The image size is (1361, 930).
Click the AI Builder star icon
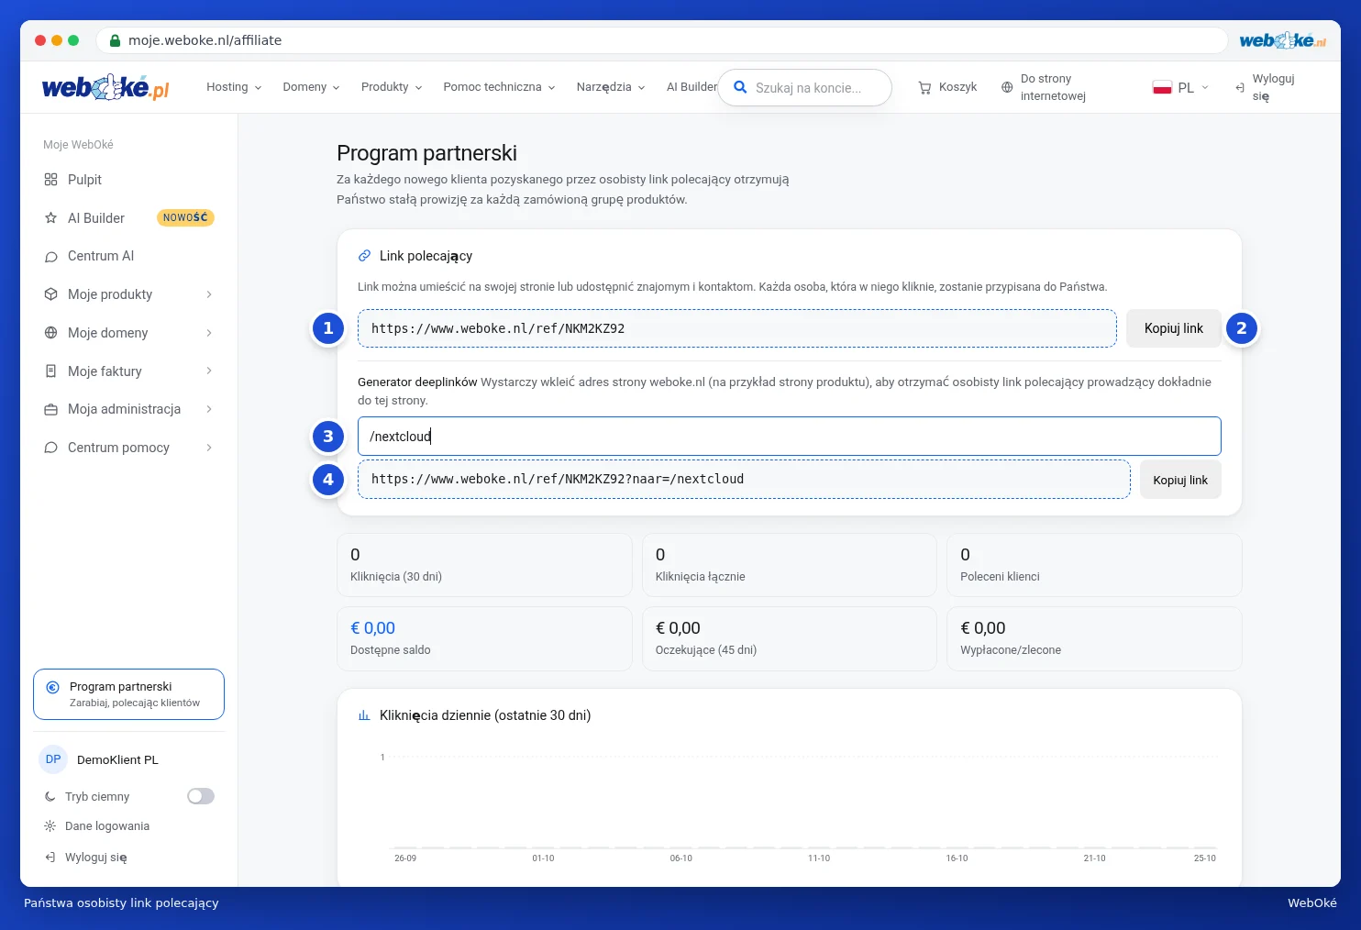tap(50, 218)
